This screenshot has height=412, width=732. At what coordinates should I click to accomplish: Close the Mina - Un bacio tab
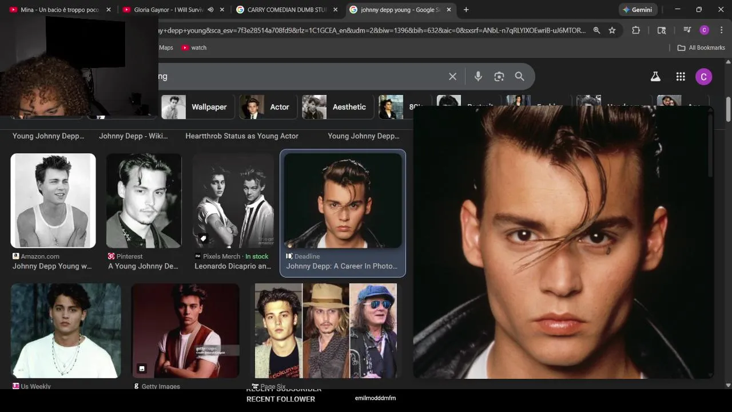(109, 10)
